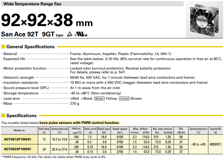224x160 pixels.
Task: Click the circled plus symbol before Red
Action: tap(72, 98)
